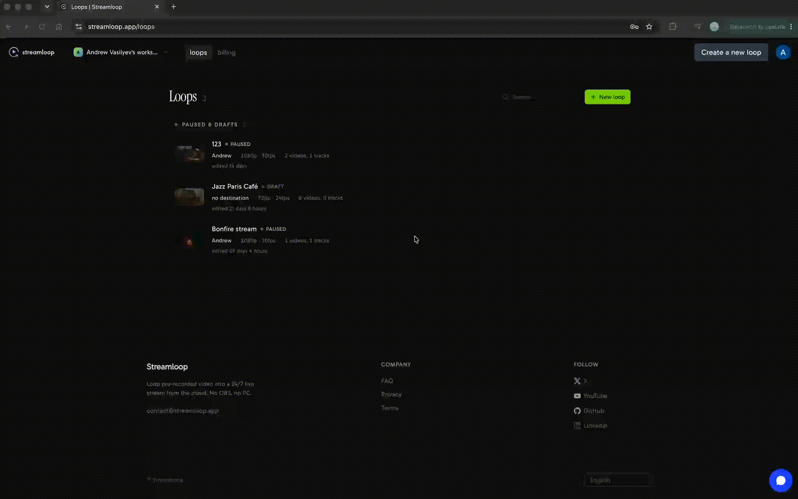Open a new browser tab
The width and height of the screenshot is (798, 499).
pyautogui.click(x=174, y=7)
